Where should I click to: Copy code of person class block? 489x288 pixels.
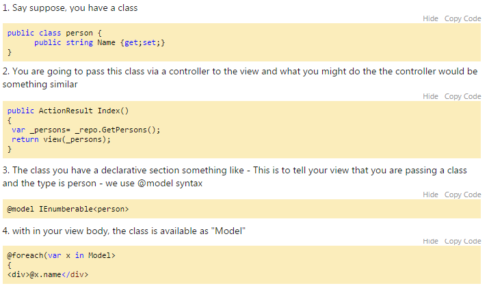point(462,18)
